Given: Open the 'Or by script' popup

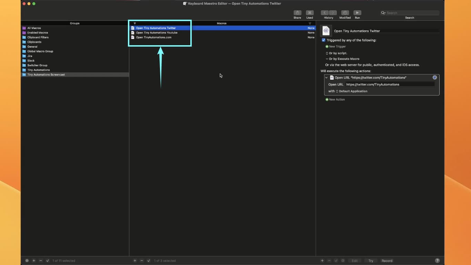Looking at the screenshot, I should 337,53.
